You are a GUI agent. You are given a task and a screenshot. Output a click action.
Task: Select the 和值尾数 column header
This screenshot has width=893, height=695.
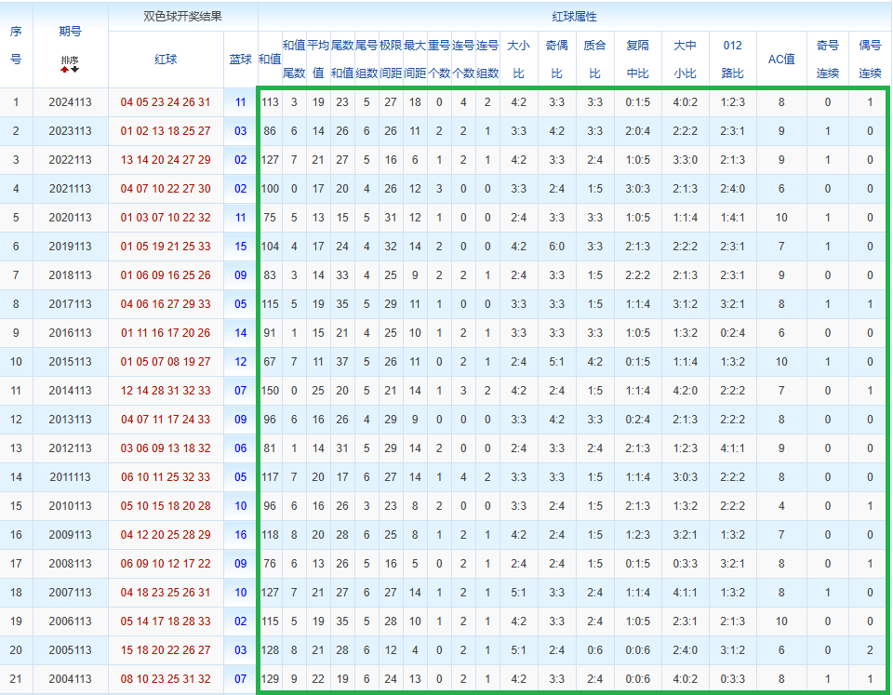coord(294,60)
